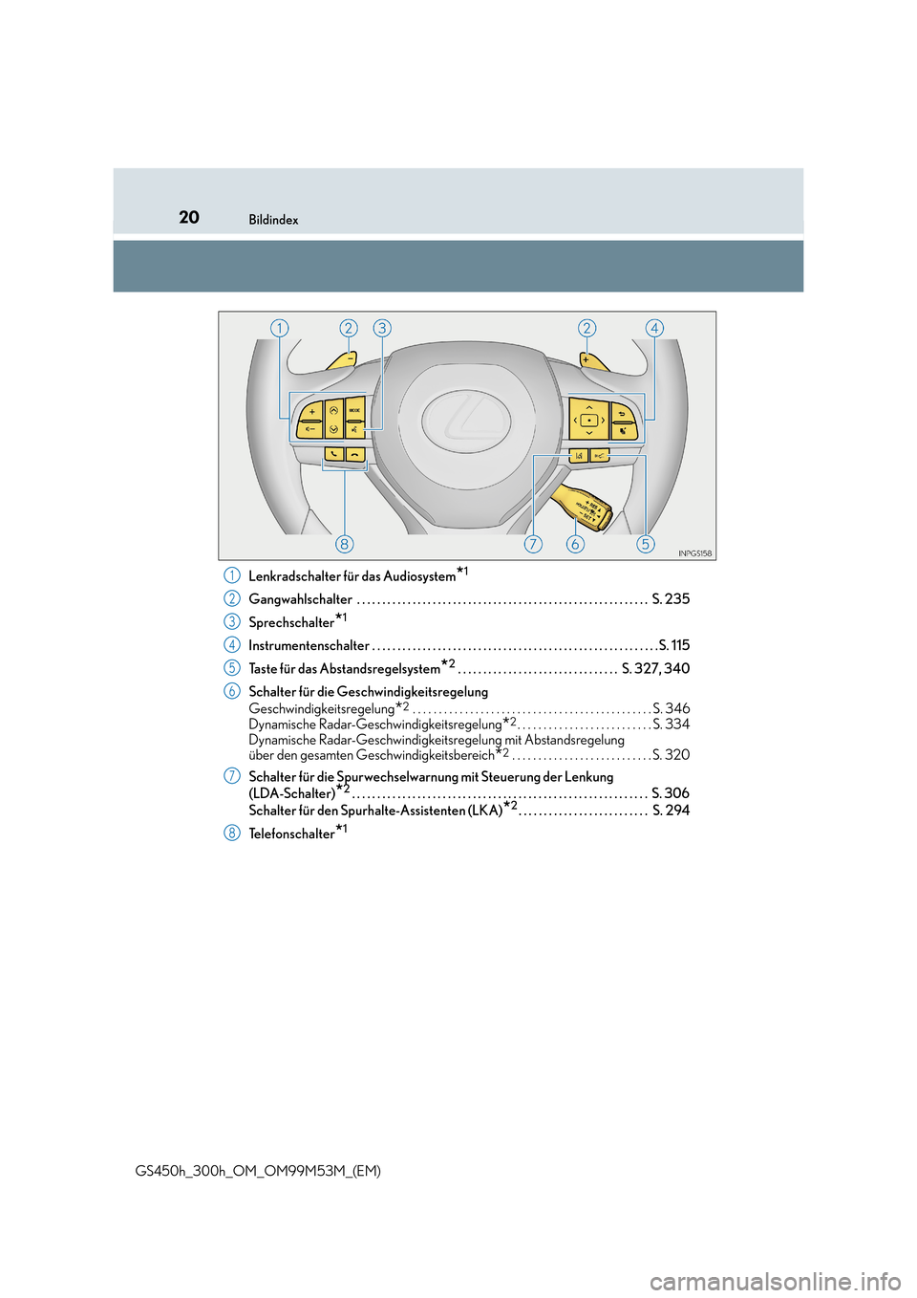The height and width of the screenshot is (1298, 917).
Task: Click 'über den gesamten Geschwindigkeitsbereich' text
Action: pyautogui.click(x=372, y=755)
